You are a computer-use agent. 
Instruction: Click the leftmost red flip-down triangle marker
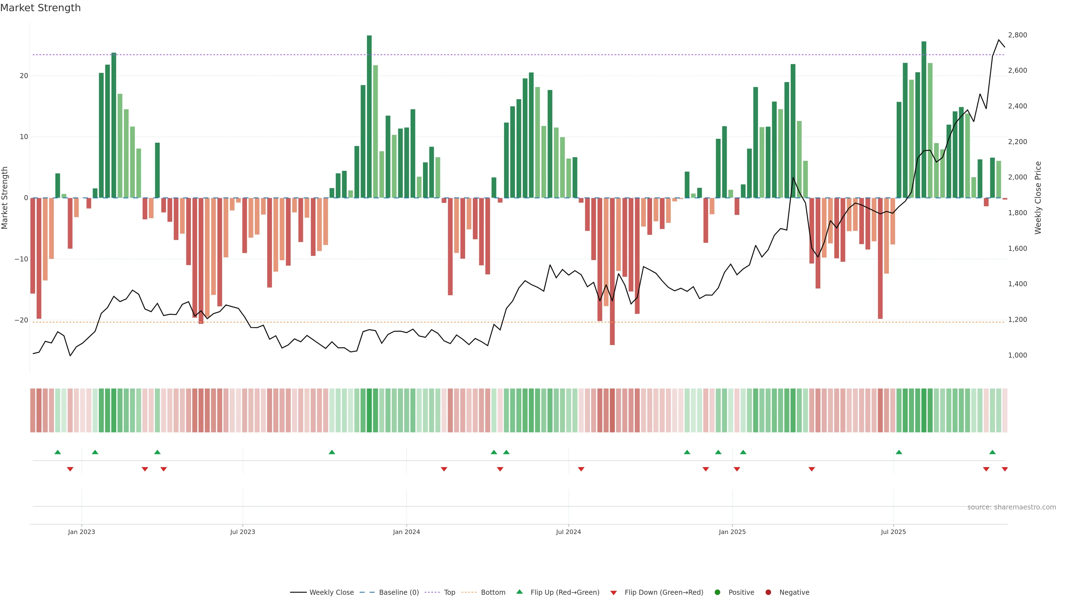click(x=70, y=469)
